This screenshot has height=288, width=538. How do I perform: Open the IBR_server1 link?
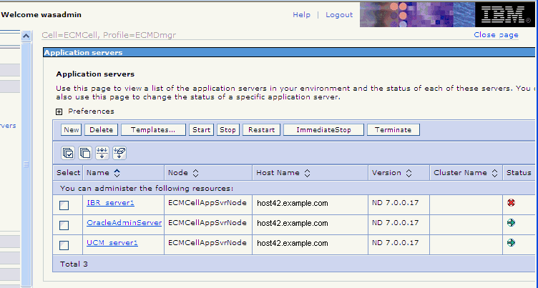click(x=110, y=203)
